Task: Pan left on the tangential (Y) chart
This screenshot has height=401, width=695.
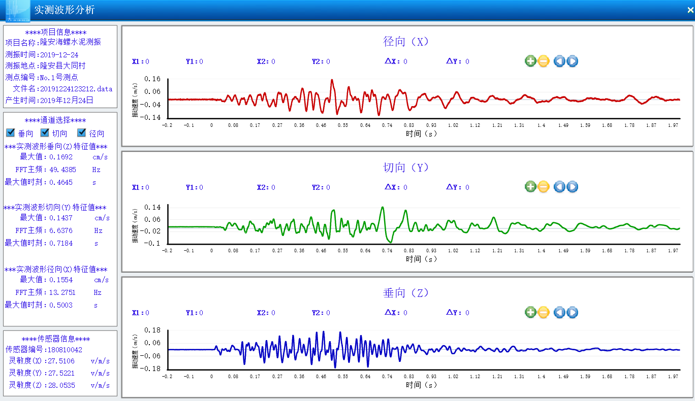Action: point(559,187)
